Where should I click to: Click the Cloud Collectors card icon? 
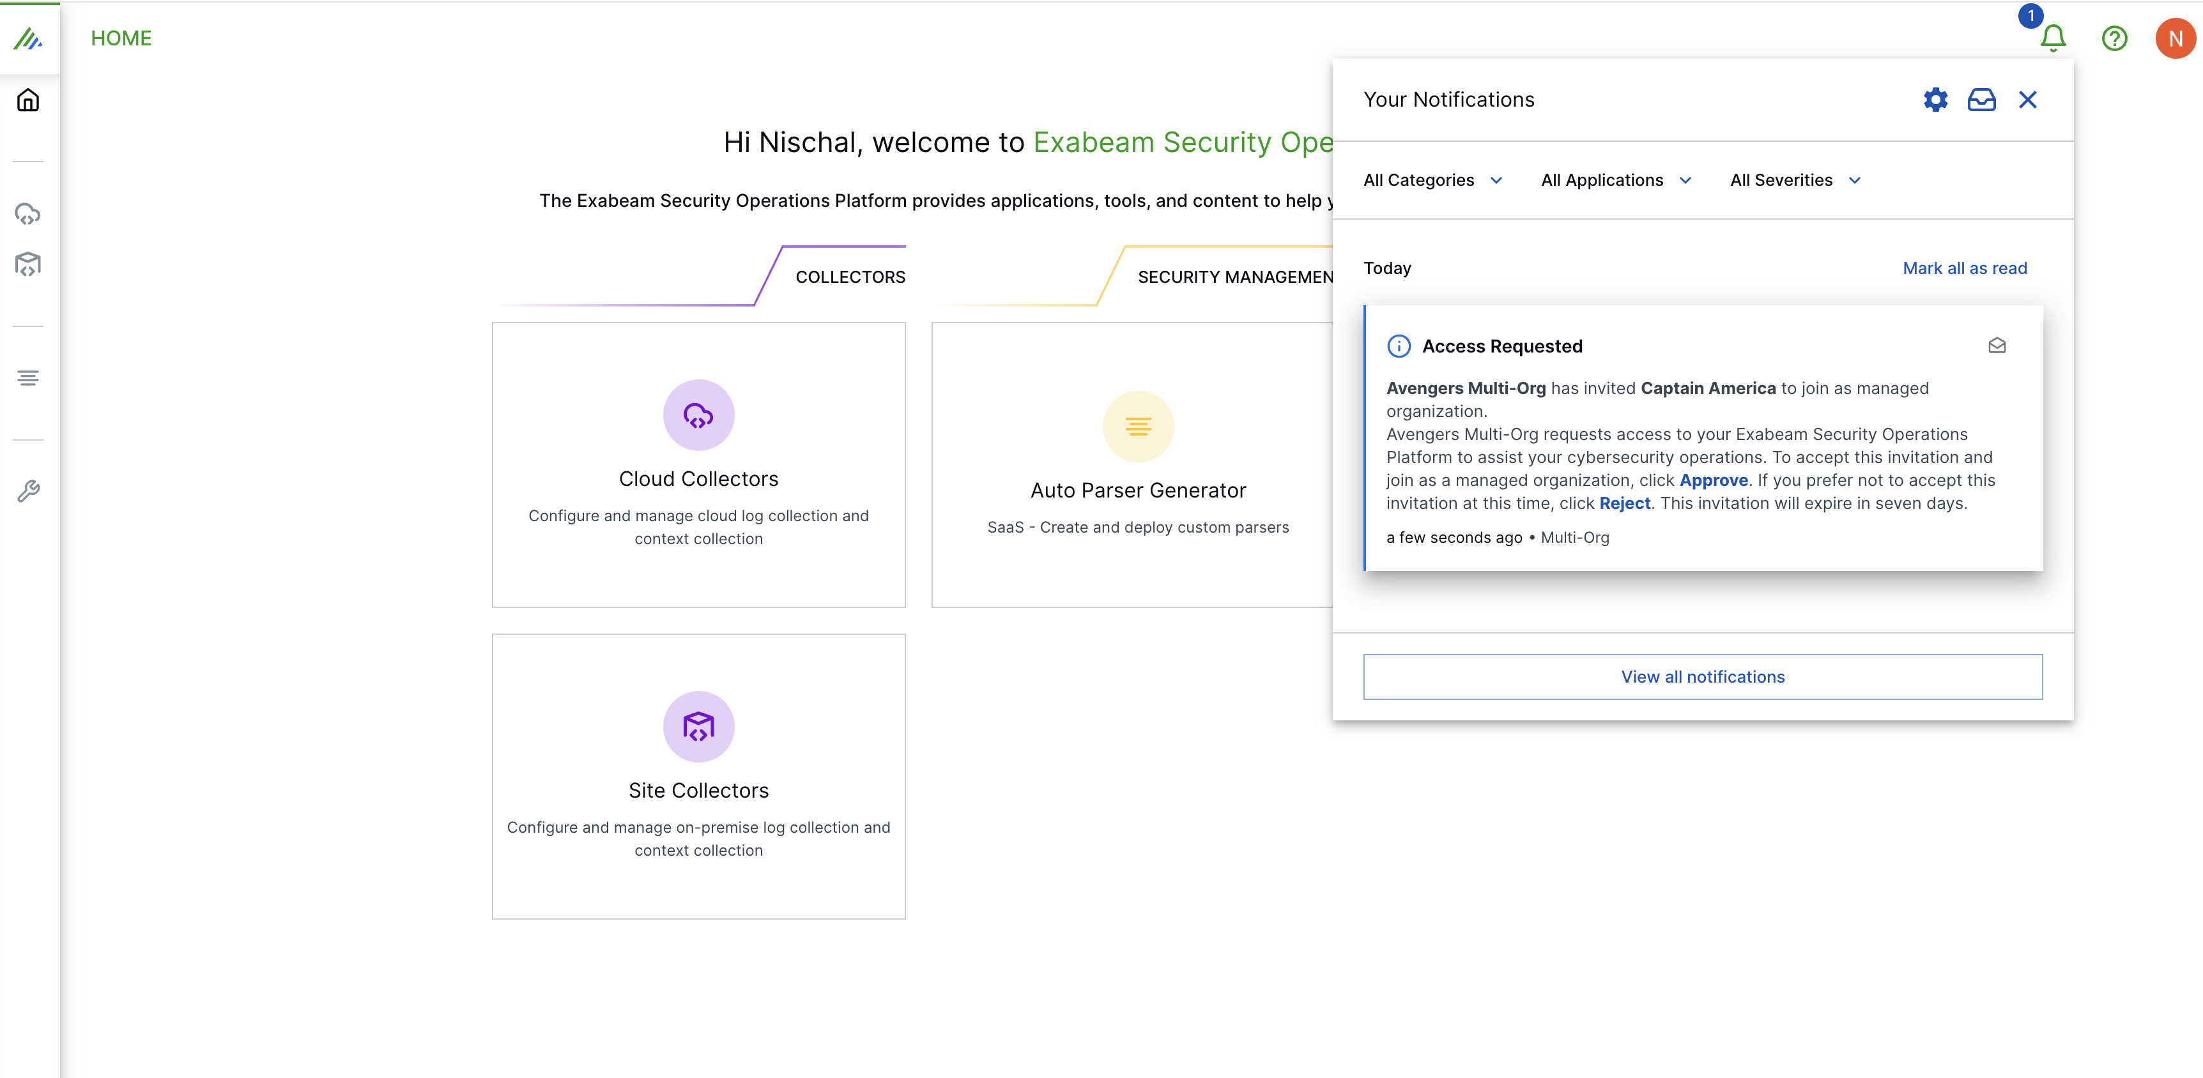click(699, 416)
